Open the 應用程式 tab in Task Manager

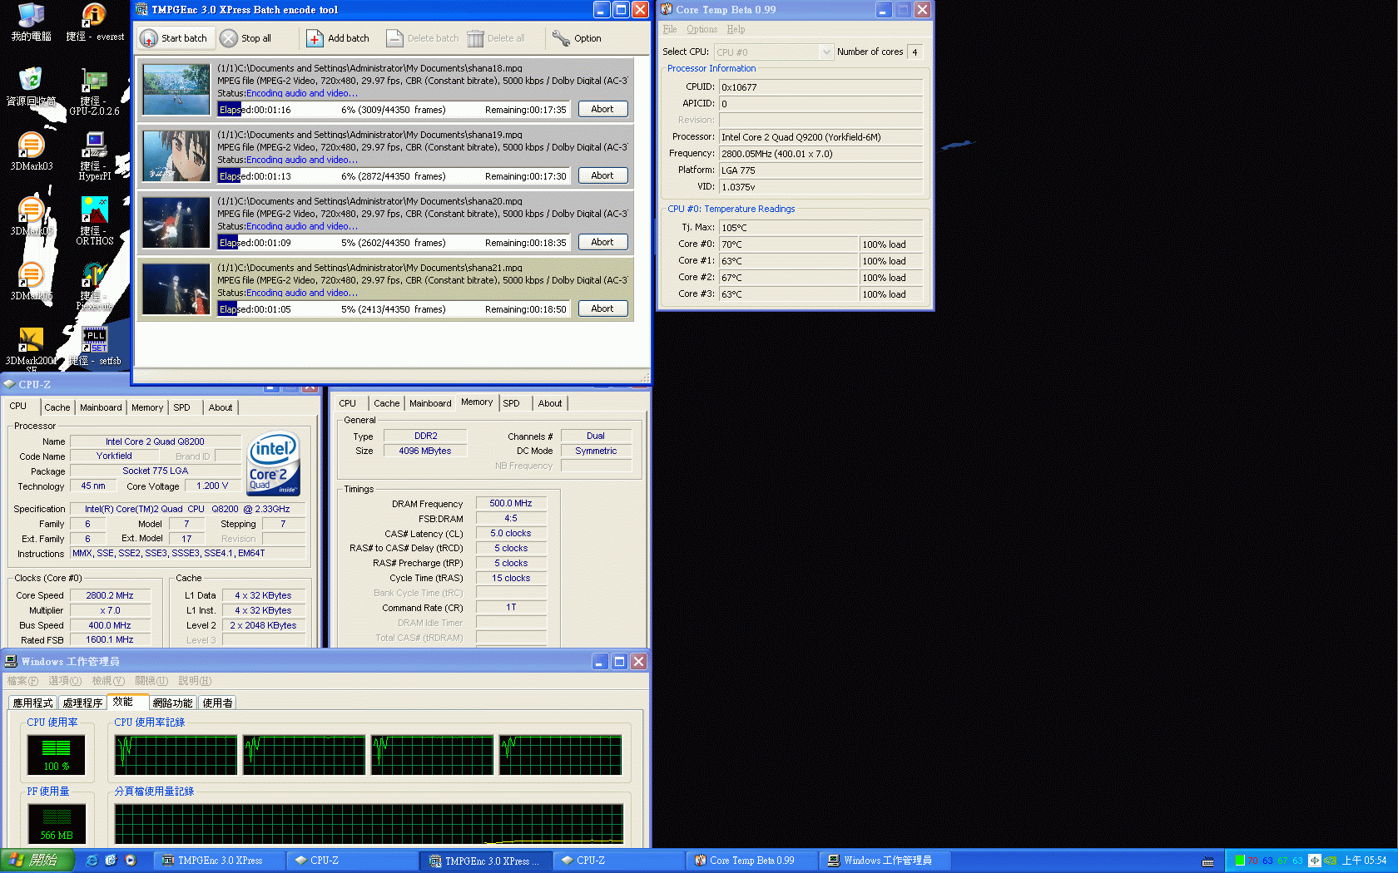[x=33, y=703]
